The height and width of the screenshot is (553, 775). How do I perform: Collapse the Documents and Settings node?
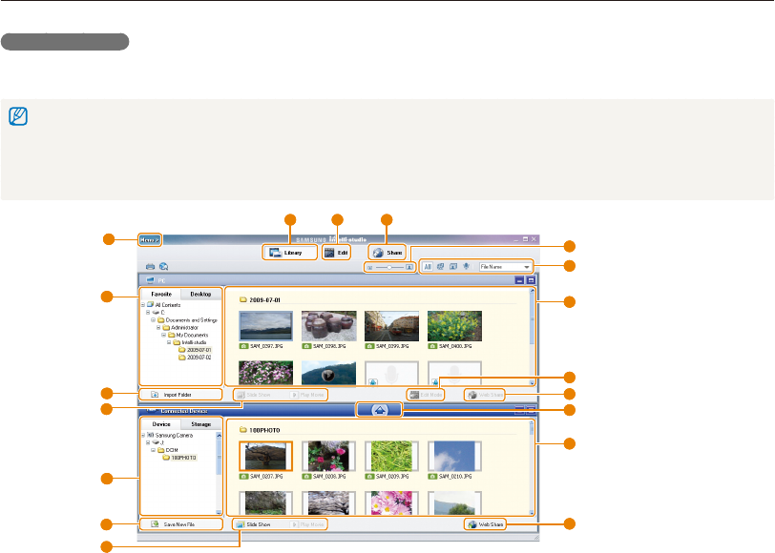click(x=154, y=320)
